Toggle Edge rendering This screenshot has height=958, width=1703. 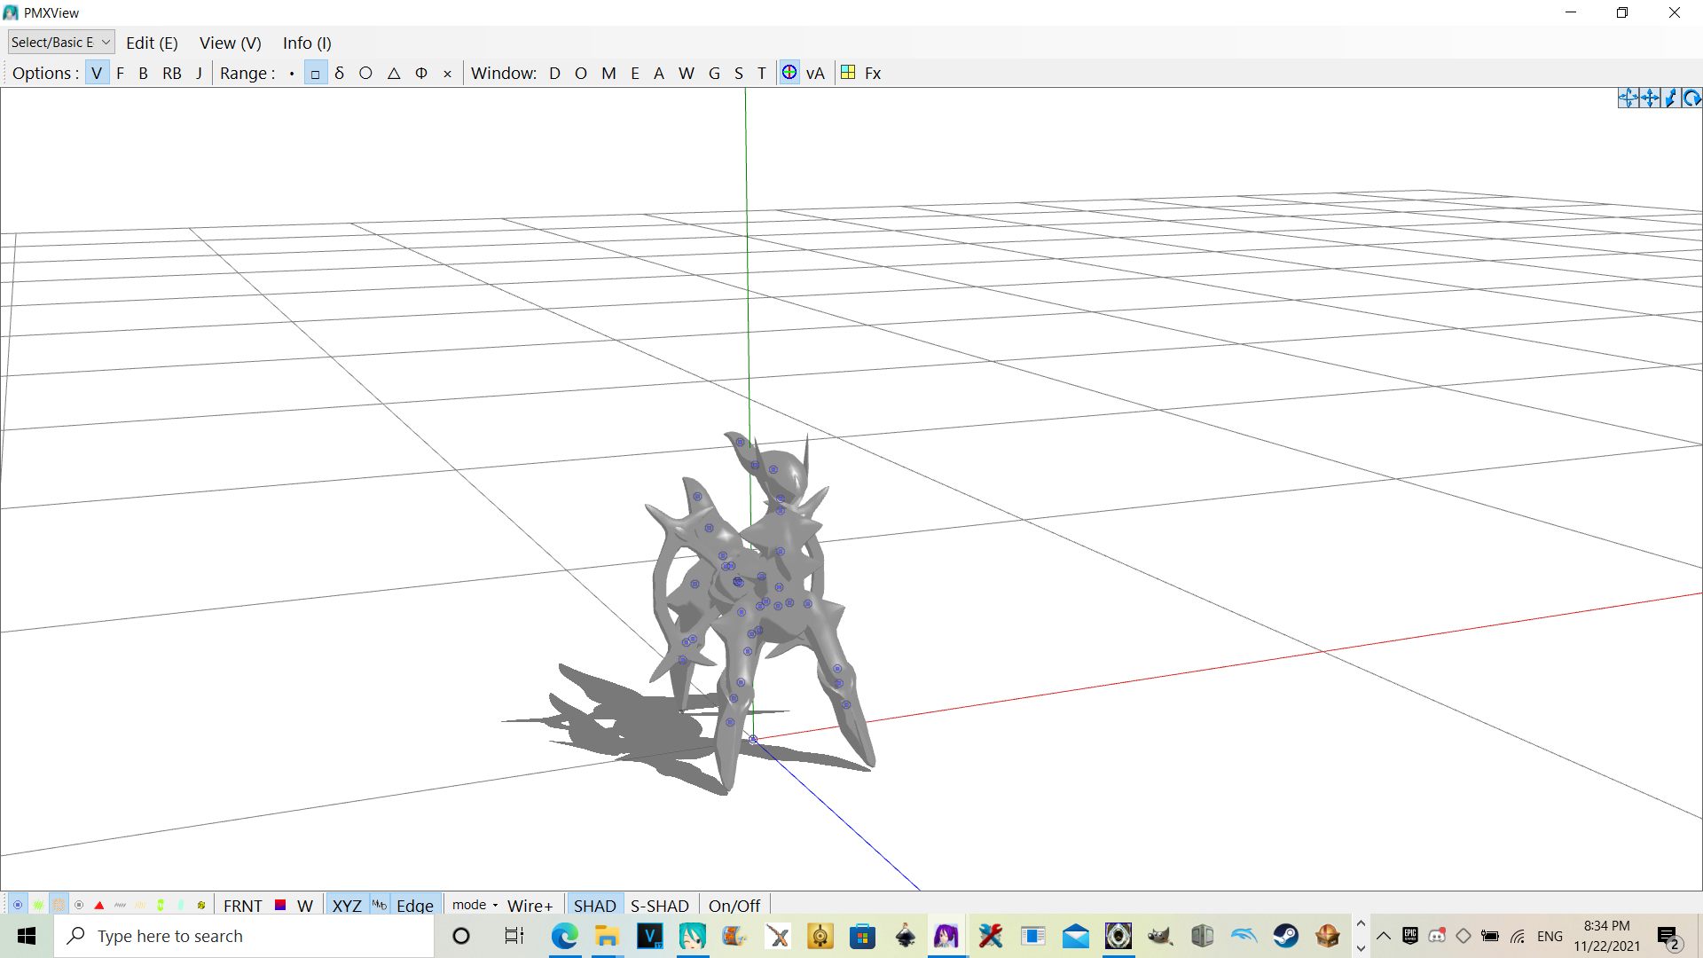tap(415, 906)
